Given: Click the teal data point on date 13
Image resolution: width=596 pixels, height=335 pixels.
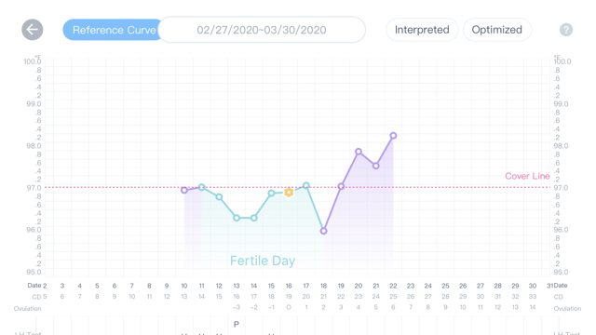Looking at the screenshot, I should tap(237, 218).
